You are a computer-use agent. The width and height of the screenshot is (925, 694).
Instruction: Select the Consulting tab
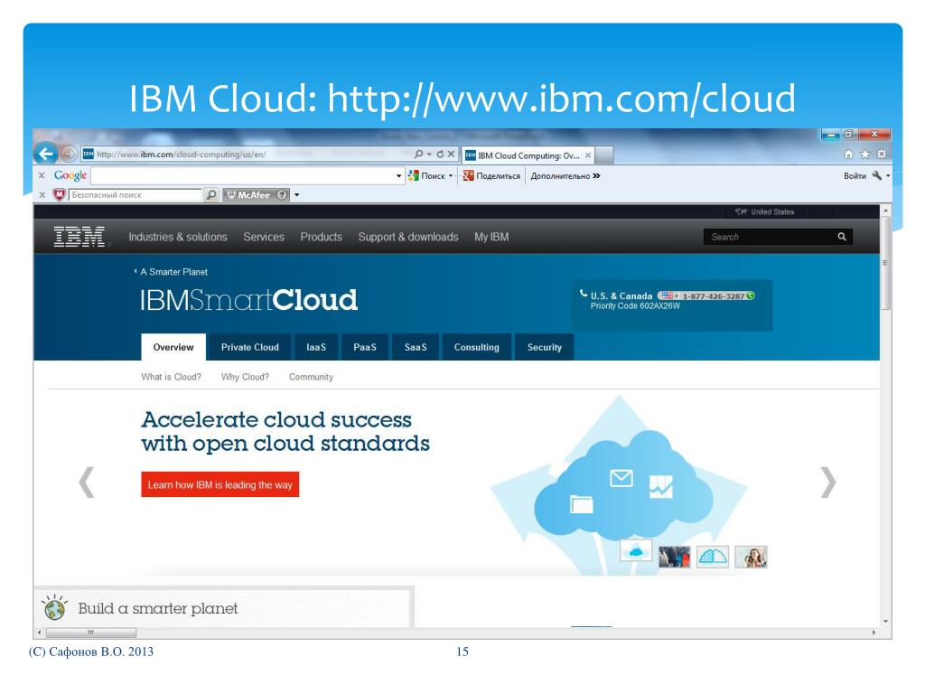coord(477,347)
